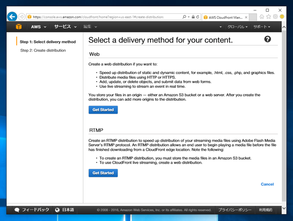
Task: Click the browser forward arrow button
Action: [22, 17]
